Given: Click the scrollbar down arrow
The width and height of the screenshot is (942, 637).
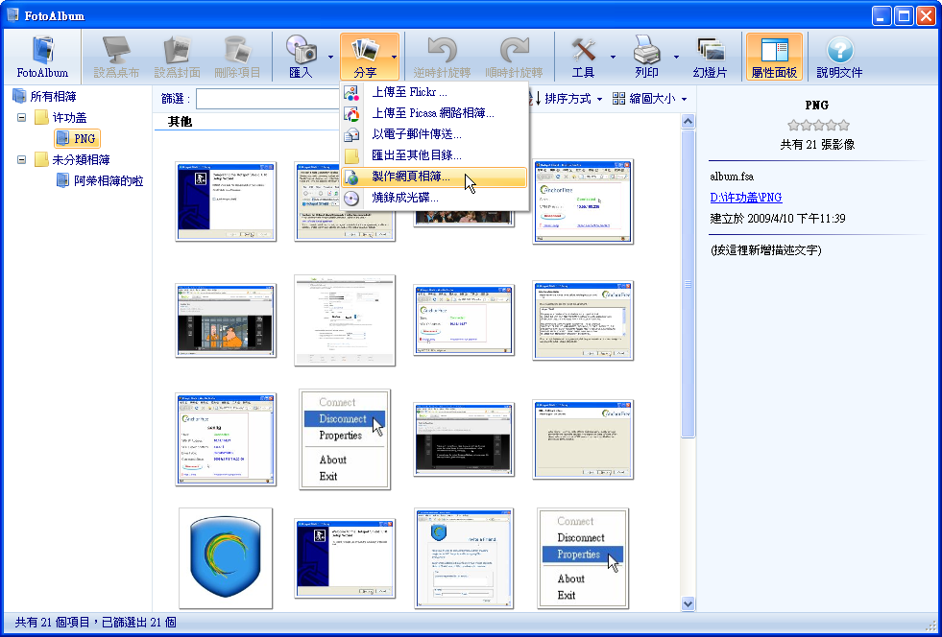Looking at the screenshot, I should point(688,603).
